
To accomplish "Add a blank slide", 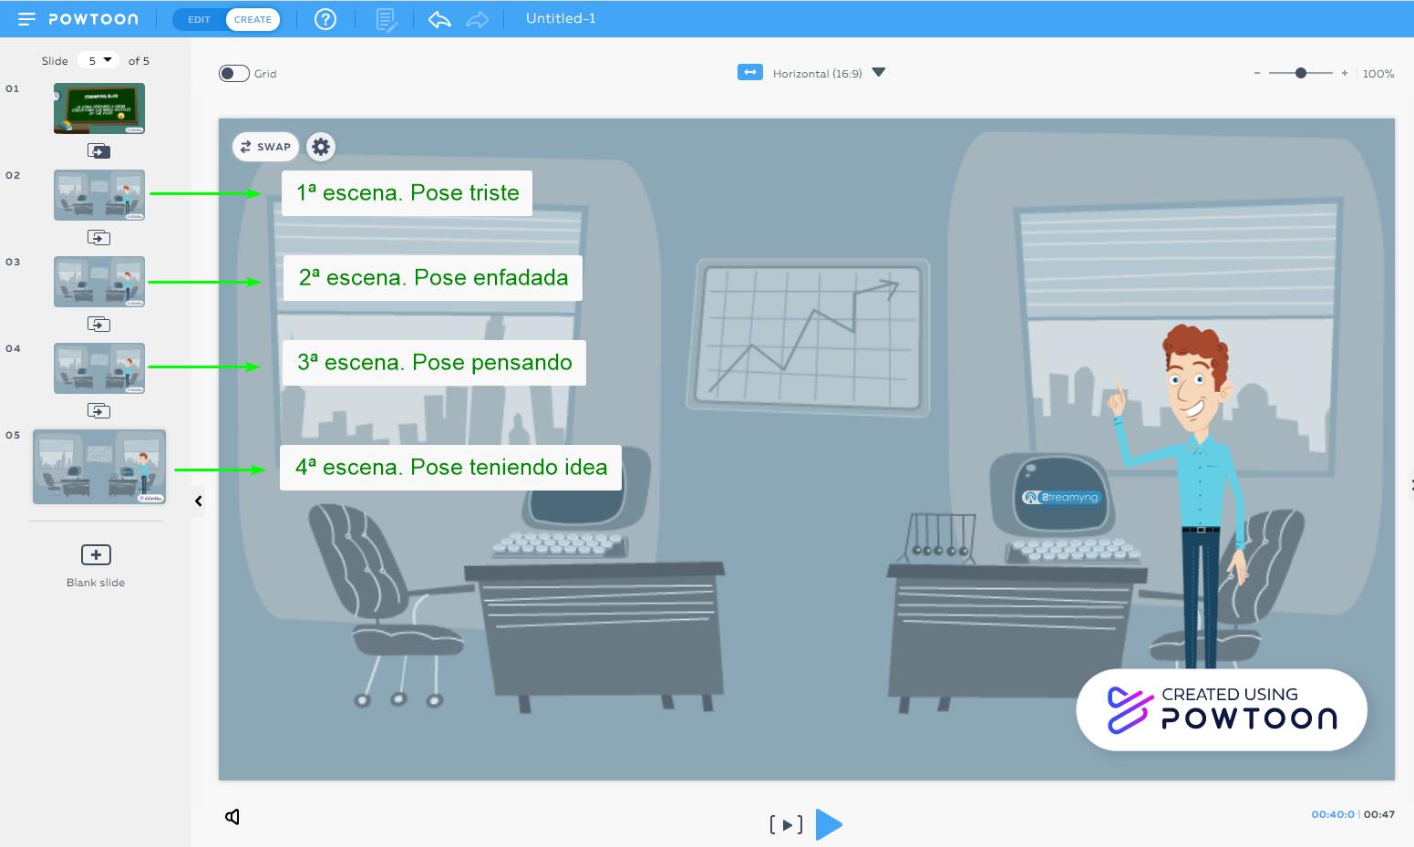I will [96, 555].
